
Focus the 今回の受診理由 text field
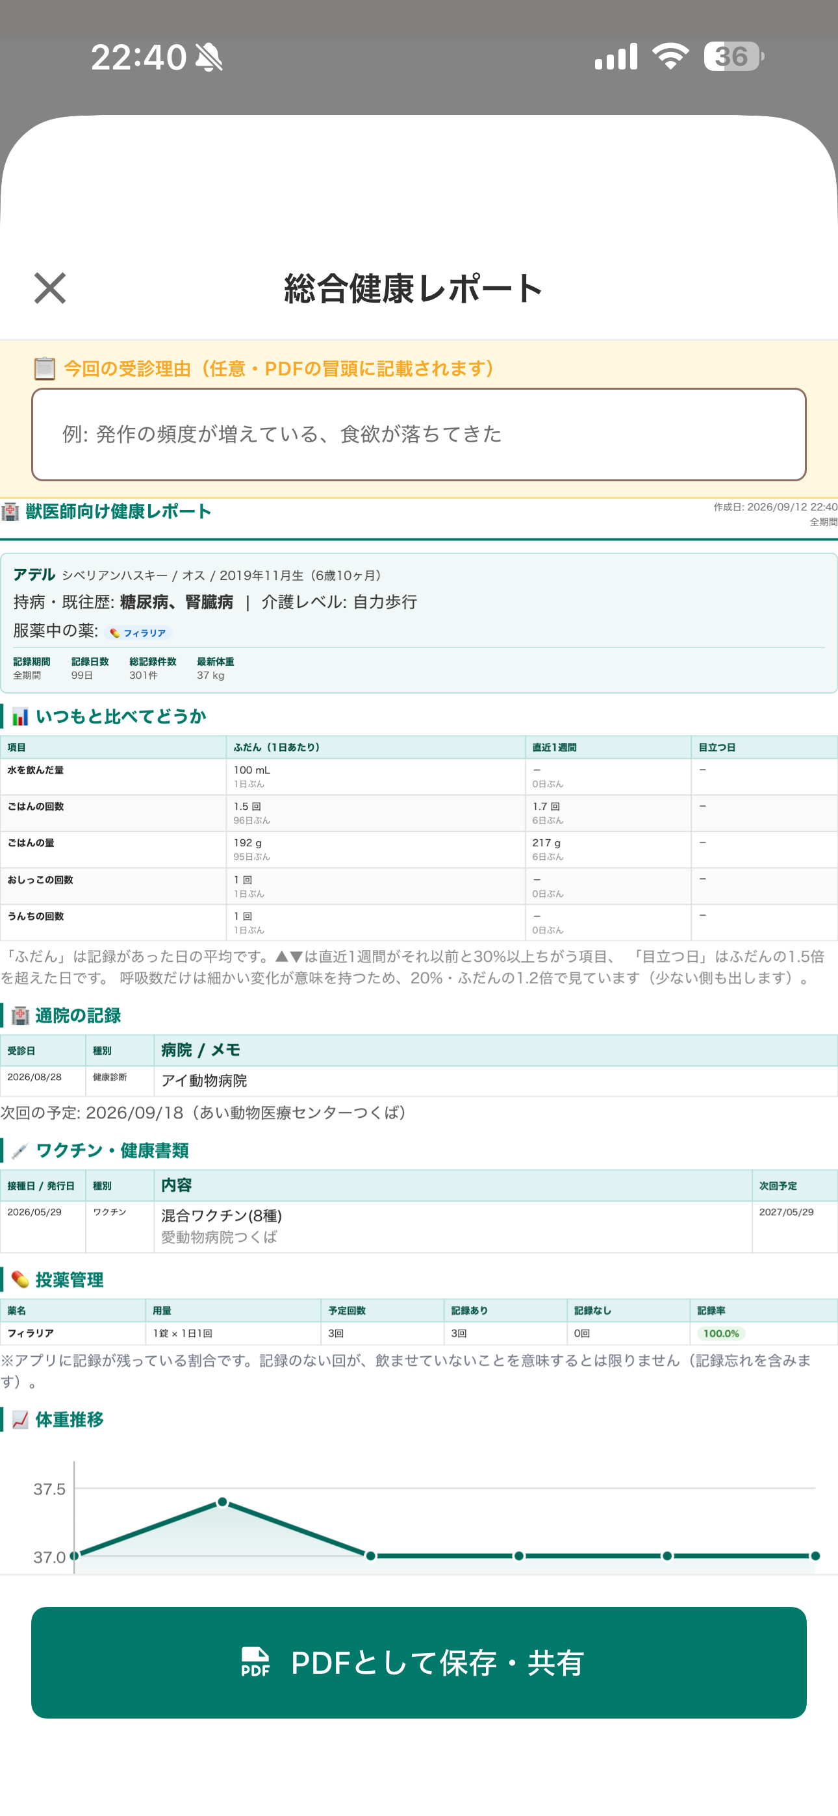(x=419, y=435)
